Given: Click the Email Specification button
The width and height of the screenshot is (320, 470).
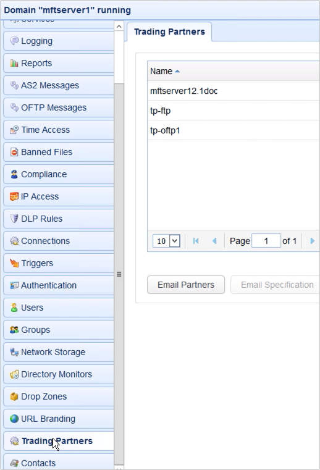Looking at the screenshot, I should coord(276,285).
